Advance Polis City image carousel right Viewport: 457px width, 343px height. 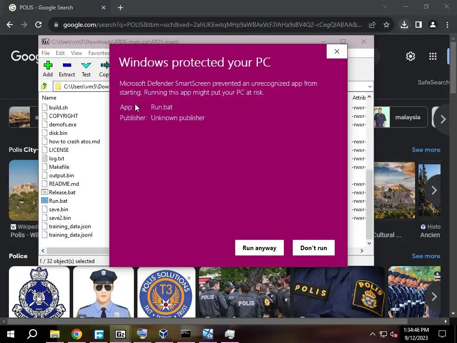[x=434, y=190]
